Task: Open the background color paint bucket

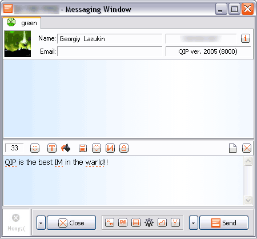Action: (66, 148)
